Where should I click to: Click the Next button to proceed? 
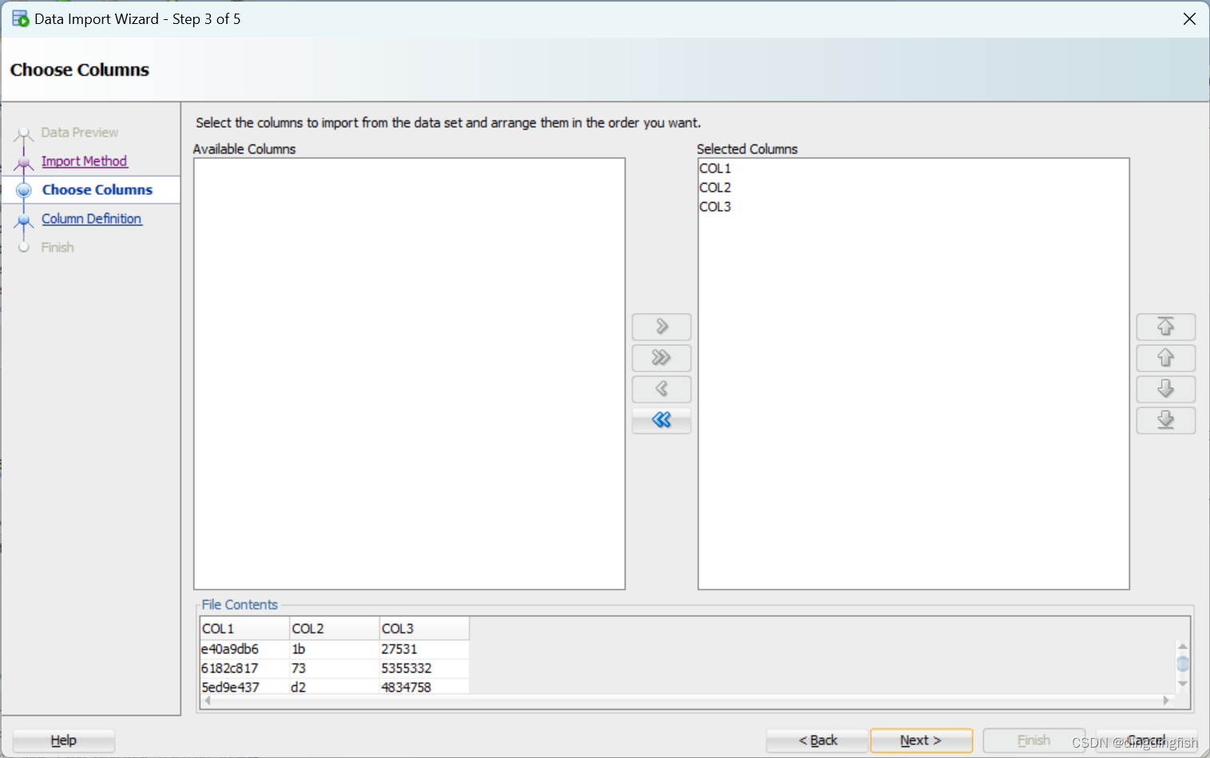pos(921,740)
